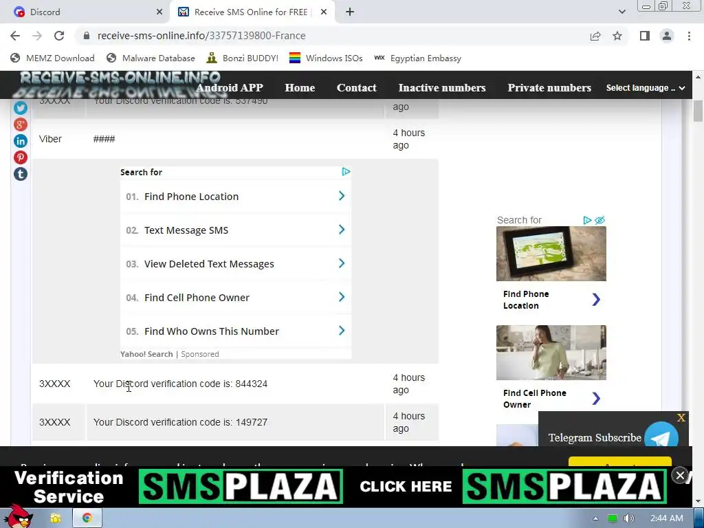This screenshot has height=528, width=704.
Task: Open Find Cell Phone Owner center result
Action: [235, 297]
